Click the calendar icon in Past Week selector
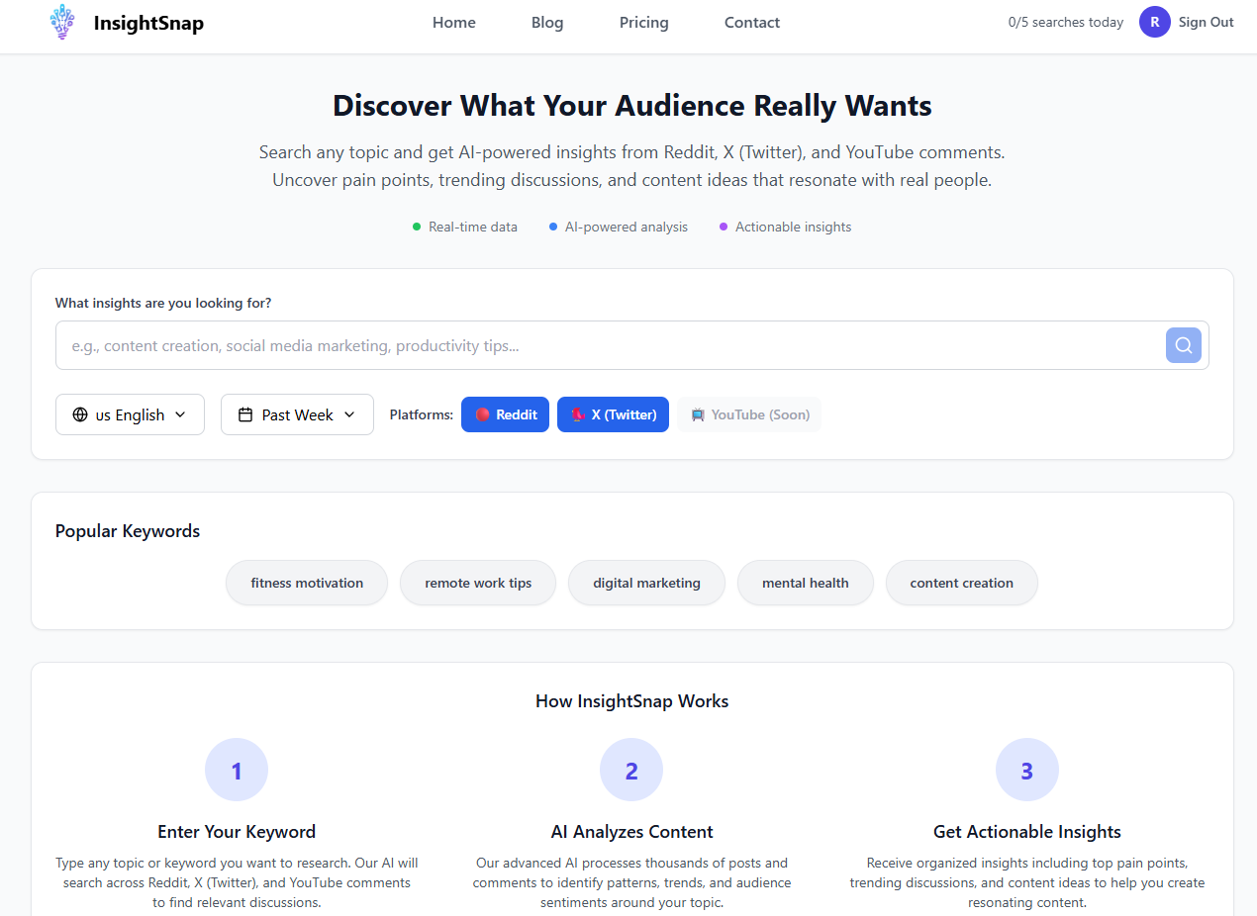Viewport: 1257px width, 916px height. (245, 414)
